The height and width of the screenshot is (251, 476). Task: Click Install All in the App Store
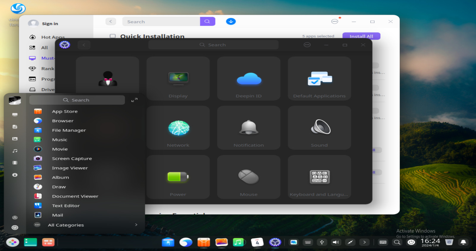point(361,36)
